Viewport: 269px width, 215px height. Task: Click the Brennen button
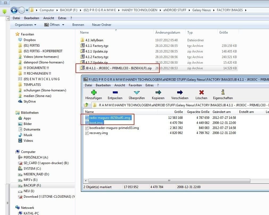coord(78,25)
